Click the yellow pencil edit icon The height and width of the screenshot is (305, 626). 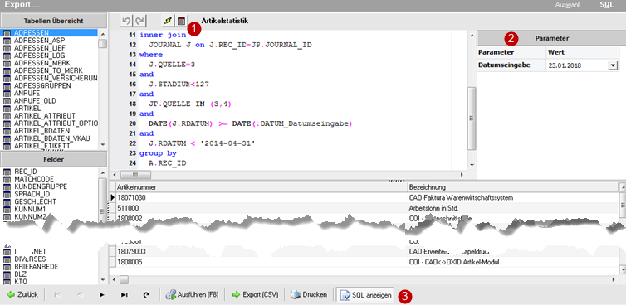click(x=168, y=21)
